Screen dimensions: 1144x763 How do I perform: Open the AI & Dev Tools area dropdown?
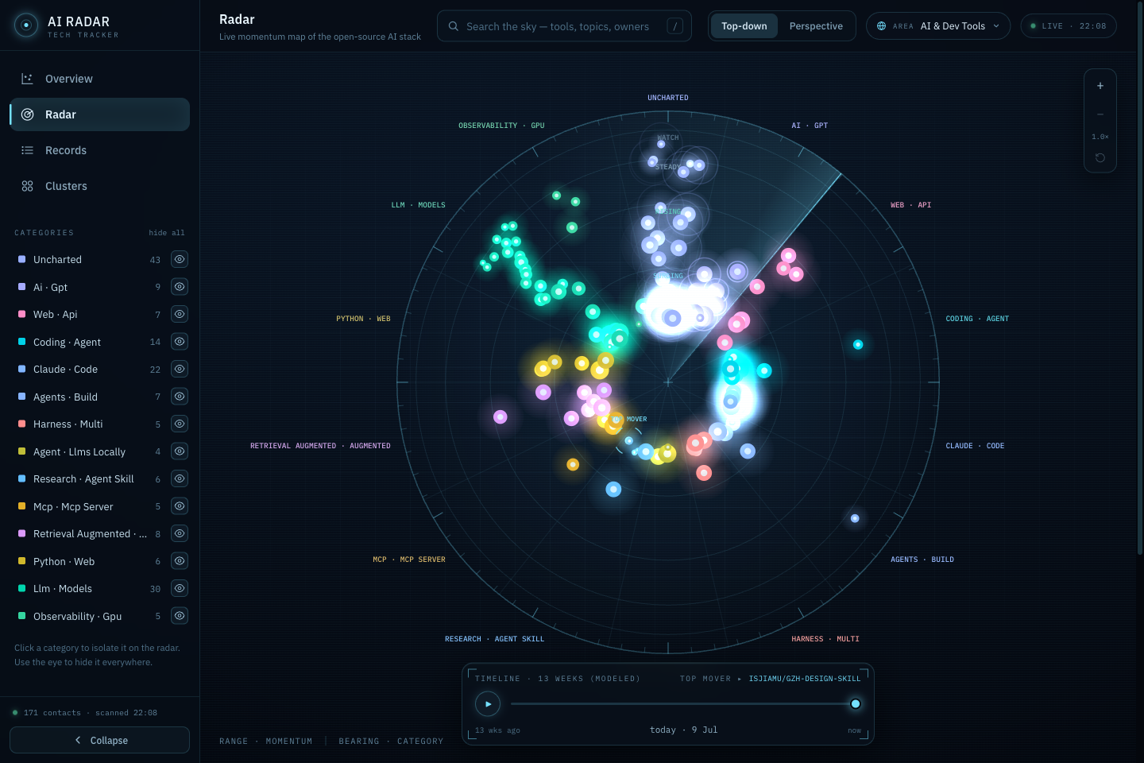point(938,26)
